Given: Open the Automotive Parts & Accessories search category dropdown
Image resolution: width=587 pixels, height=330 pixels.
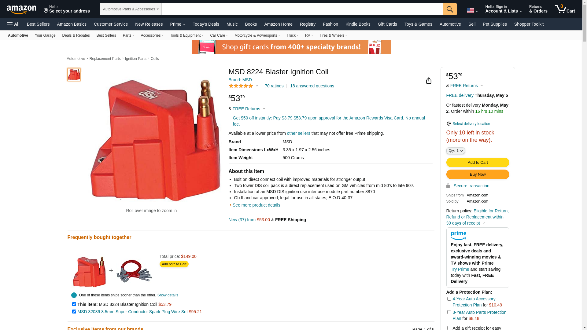Looking at the screenshot, I should (131, 9).
